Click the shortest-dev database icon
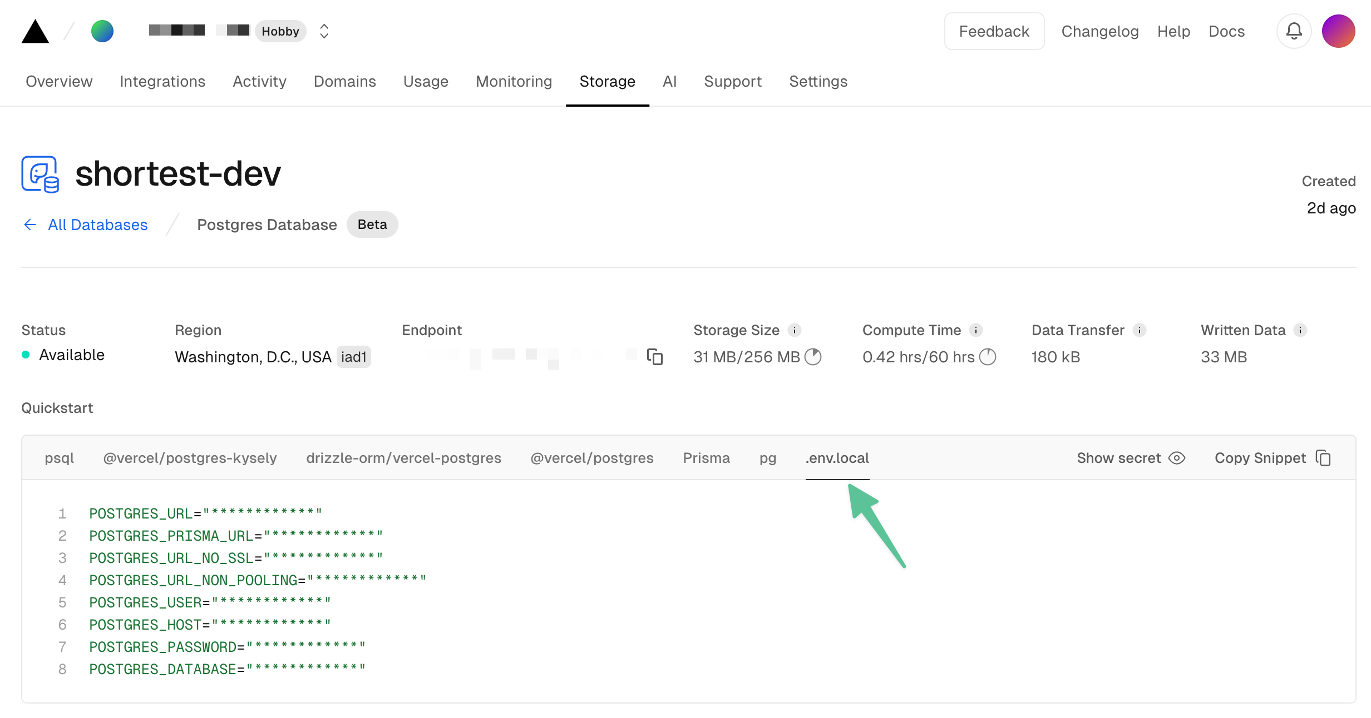This screenshot has height=718, width=1371. (39, 174)
